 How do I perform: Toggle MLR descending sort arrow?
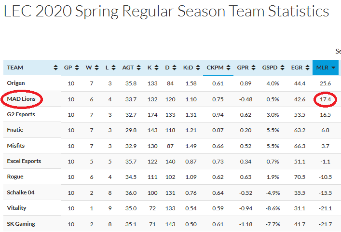tap(333, 68)
